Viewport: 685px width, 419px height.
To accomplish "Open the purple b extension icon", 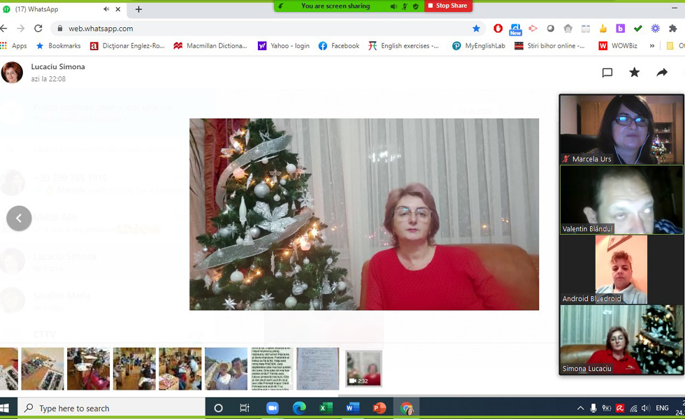I will (x=621, y=29).
